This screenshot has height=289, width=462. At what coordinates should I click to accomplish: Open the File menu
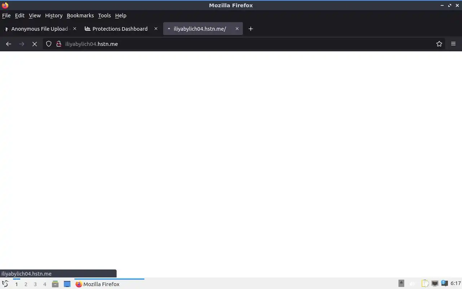[x=6, y=16]
